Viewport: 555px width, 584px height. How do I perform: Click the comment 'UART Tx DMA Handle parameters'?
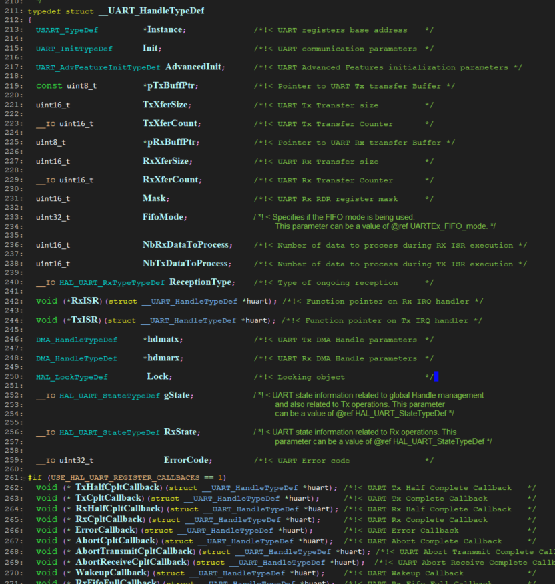[x=348, y=340]
